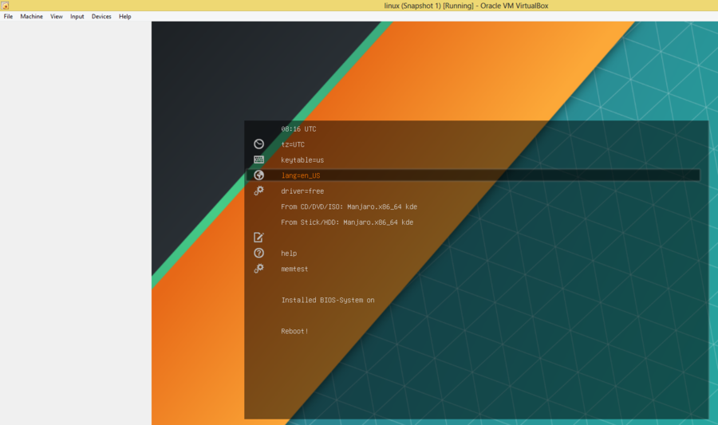Open the Input menu
Image resolution: width=718 pixels, height=425 pixels.
[x=77, y=17]
